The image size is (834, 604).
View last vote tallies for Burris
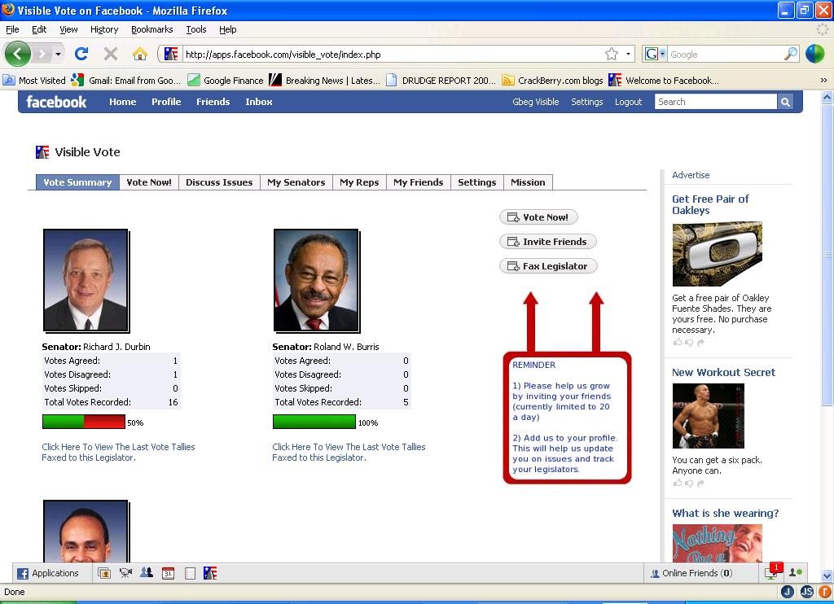(x=349, y=452)
